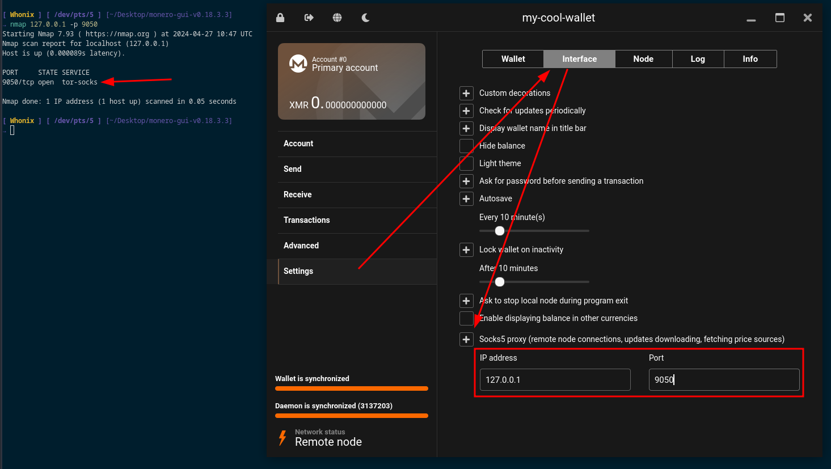
Task: Click the Wallet is synchronized progress bar
Action: tap(352, 388)
